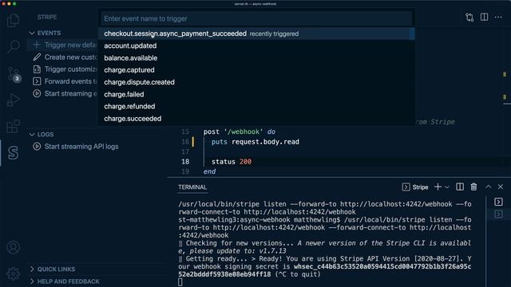Click the plus icon beside Trigger new default event
The width and height of the screenshot is (511, 287).
click(x=37, y=45)
